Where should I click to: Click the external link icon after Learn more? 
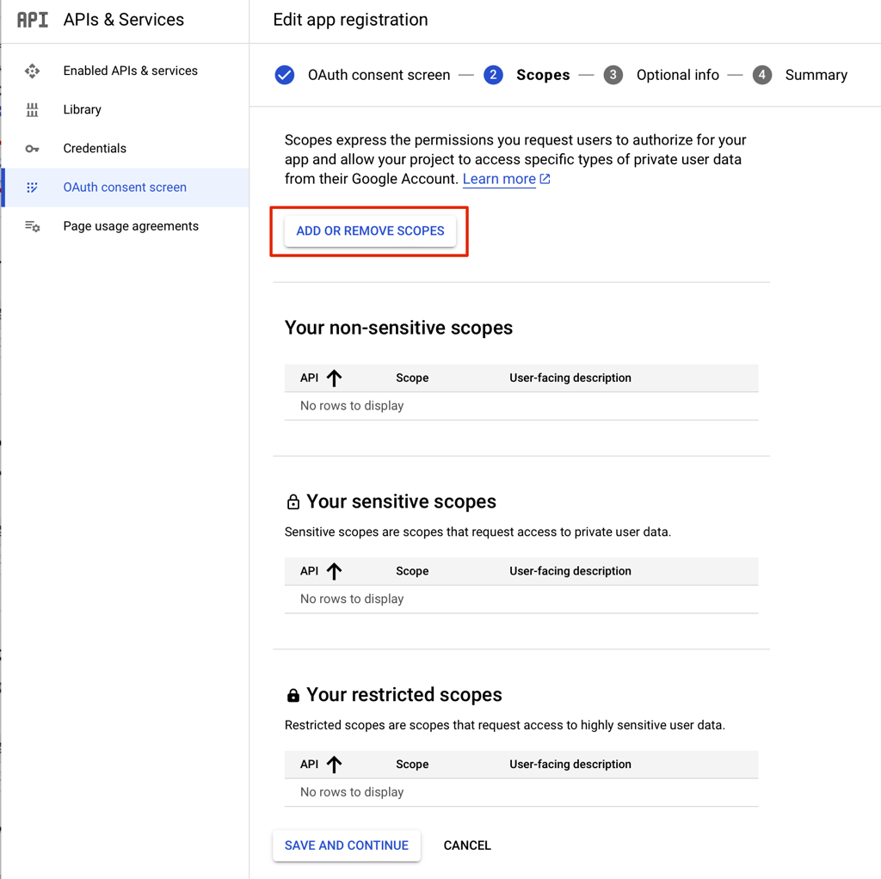point(545,179)
